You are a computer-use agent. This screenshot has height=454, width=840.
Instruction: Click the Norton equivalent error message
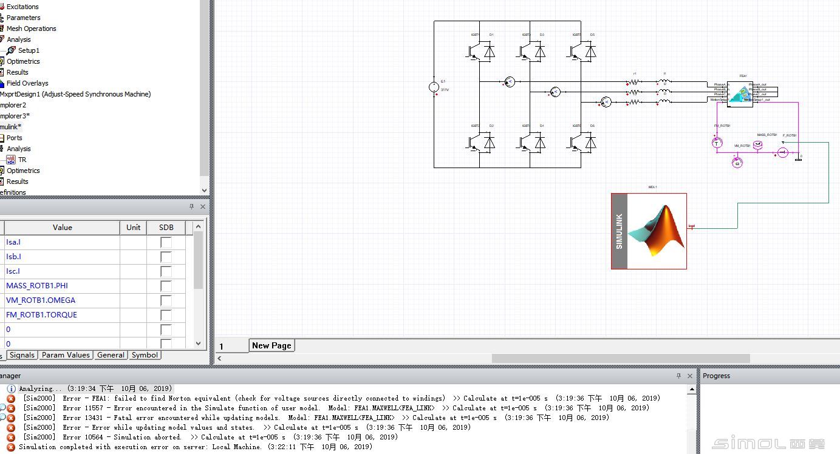pos(342,398)
